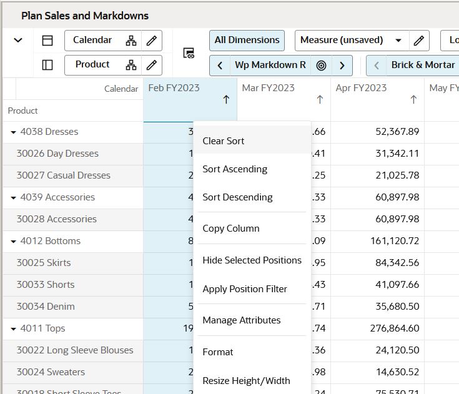Click the Calendar hierarchy icon
Screen dimensions: 459x394
tap(131, 41)
